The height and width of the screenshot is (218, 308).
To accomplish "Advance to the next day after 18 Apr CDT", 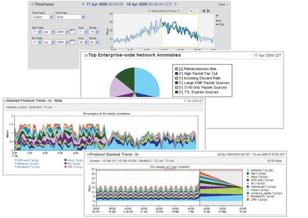I will pyautogui.click(x=176, y=4).
